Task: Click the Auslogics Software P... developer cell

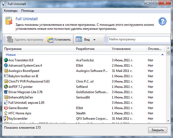Action: pyautogui.click(x=92, y=71)
